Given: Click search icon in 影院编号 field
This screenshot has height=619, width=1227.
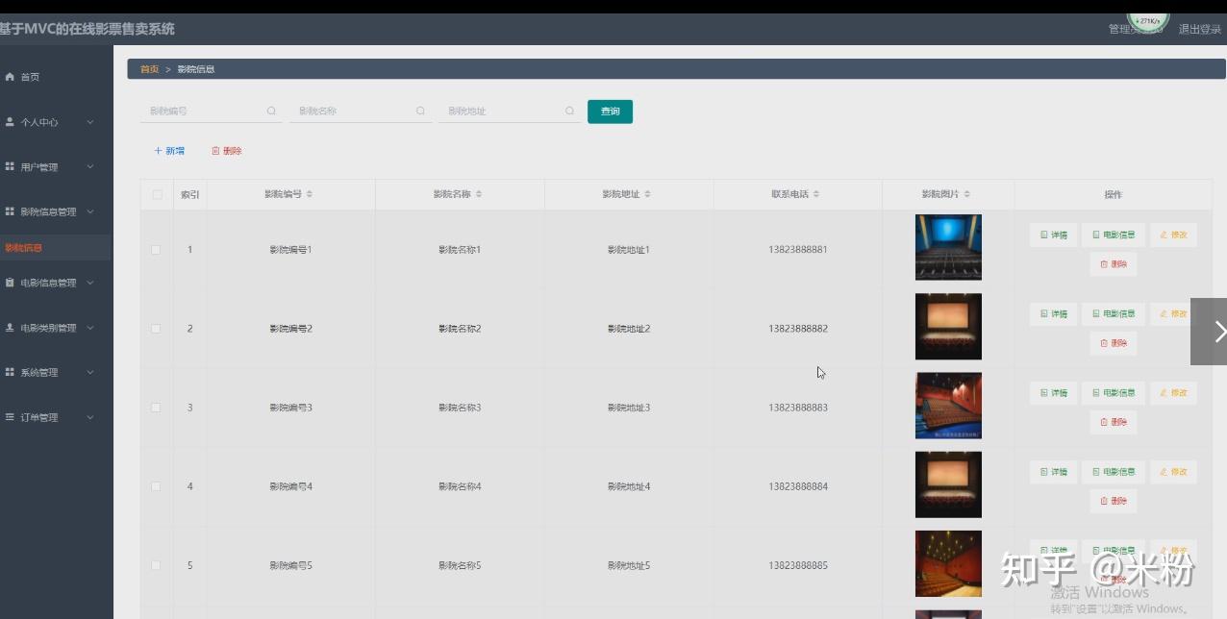Looking at the screenshot, I should pos(271,111).
